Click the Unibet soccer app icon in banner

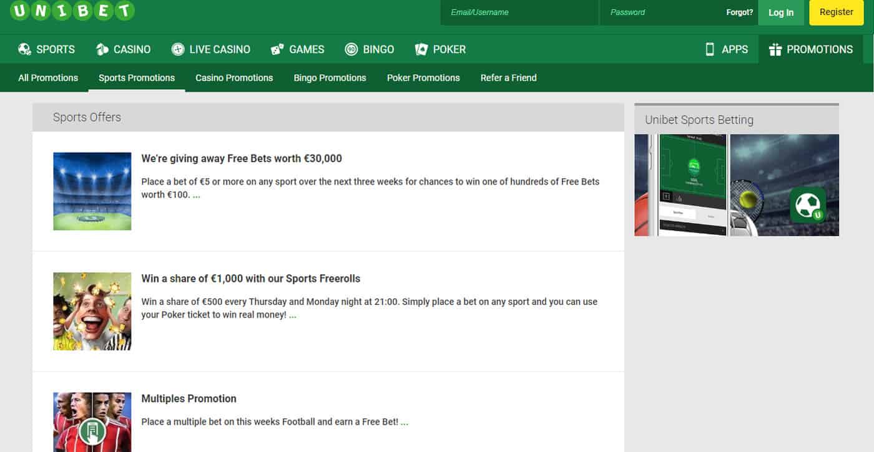tap(808, 205)
